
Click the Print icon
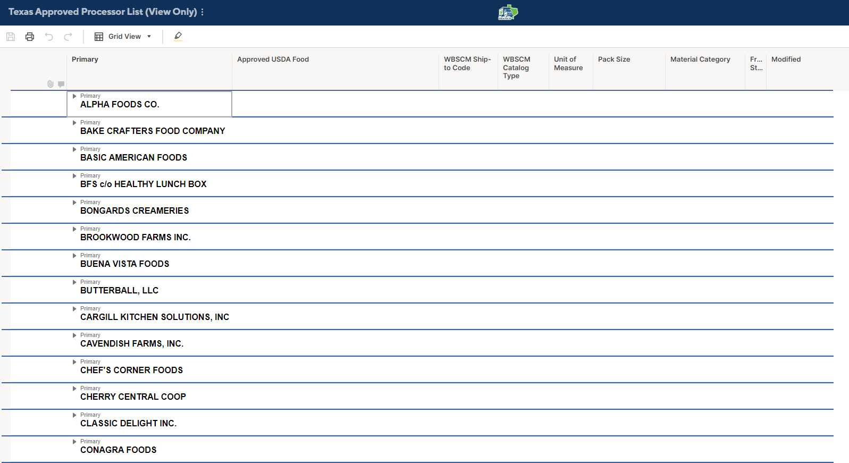coord(30,37)
